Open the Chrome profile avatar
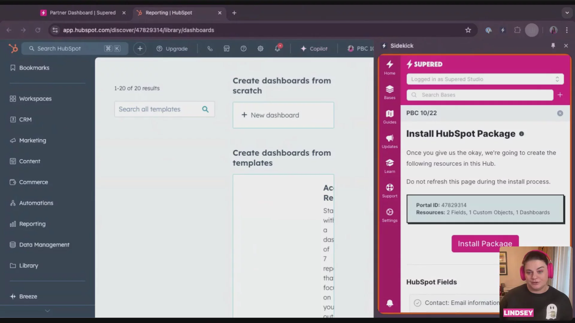This screenshot has height=323, width=575. coord(553,30)
